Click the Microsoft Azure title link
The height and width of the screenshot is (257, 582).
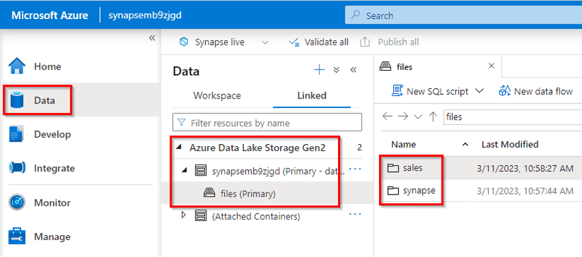pos(50,16)
